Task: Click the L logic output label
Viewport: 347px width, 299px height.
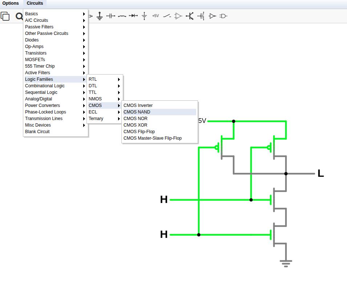Action: click(x=320, y=174)
